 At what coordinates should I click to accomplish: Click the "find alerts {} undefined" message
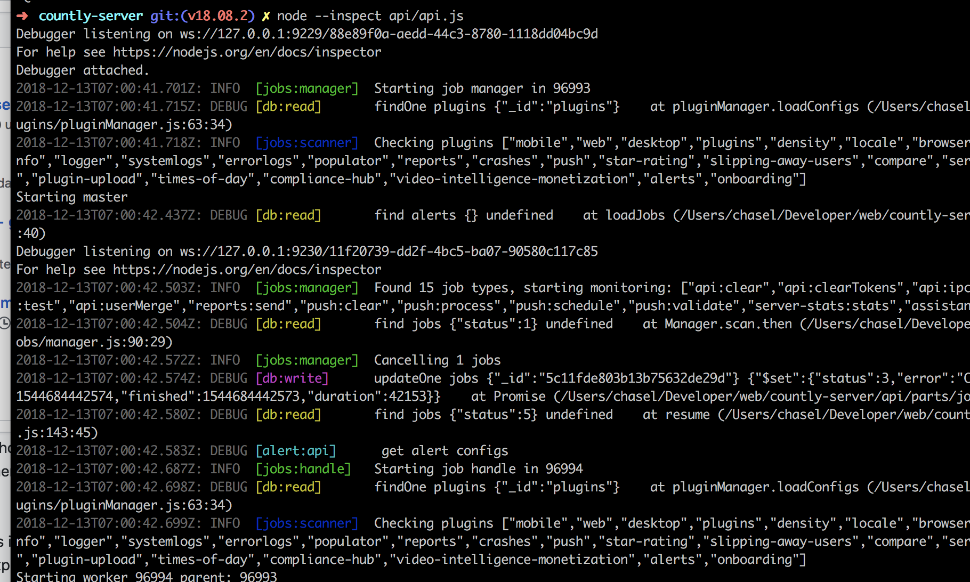(x=464, y=215)
